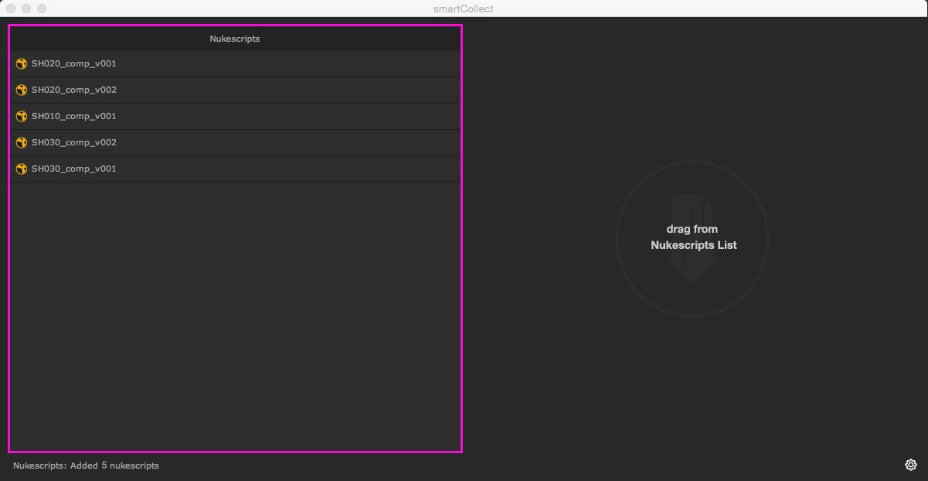Viewport: 928px width, 481px height.
Task: Click the Nuke icon beside SH020_comp_v002
Action: click(x=22, y=90)
